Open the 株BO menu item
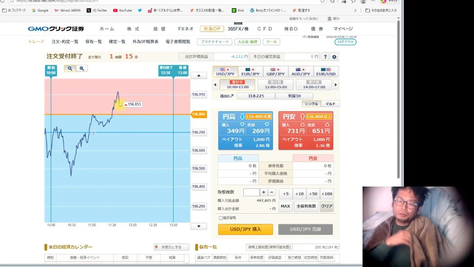This screenshot has height=267, width=474. (291, 29)
